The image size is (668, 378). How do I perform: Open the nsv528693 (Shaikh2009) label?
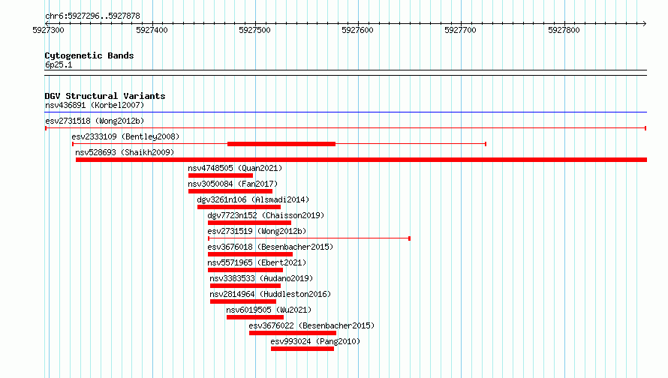[x=125, y=152]
